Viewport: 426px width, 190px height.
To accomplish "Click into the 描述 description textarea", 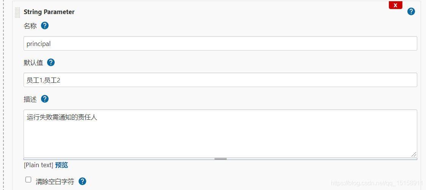I will click(220, 133).
